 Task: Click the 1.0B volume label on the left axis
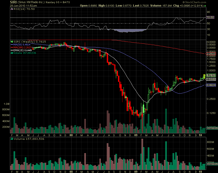coord(7,104)
